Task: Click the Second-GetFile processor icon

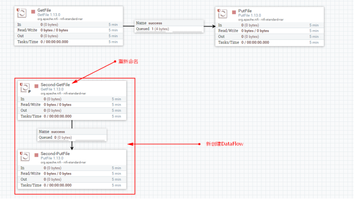Action: click(x=25, y=88)
